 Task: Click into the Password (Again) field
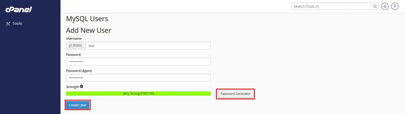tap(138, 78)
